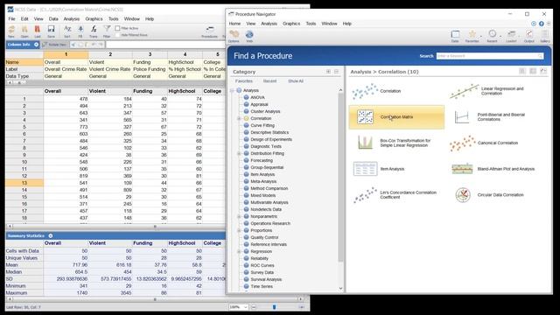The width and height of the screenshot is (560, 315).
Task: Click collapse-all icon in Category header
Action: [x=336, y=72]
